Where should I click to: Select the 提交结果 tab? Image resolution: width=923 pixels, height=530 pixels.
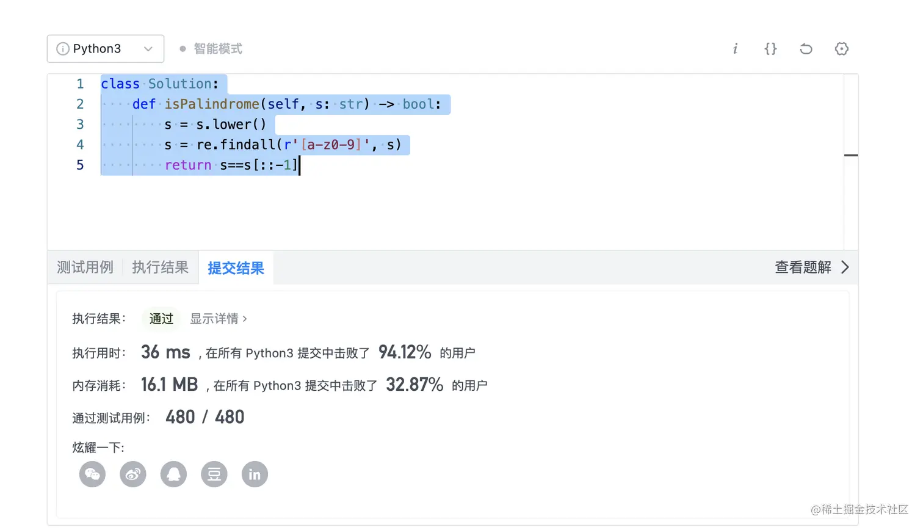[x=236, y=268]
